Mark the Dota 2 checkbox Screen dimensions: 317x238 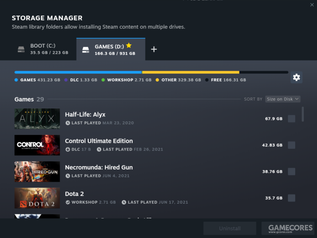pyautogui.click(x=292, y=198)
